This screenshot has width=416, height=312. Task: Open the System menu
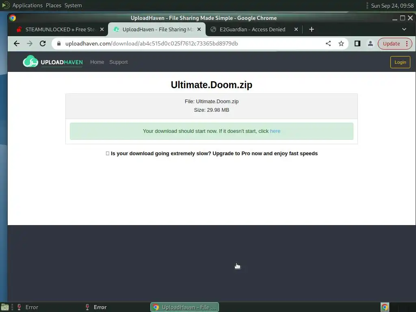pos(73,6)
